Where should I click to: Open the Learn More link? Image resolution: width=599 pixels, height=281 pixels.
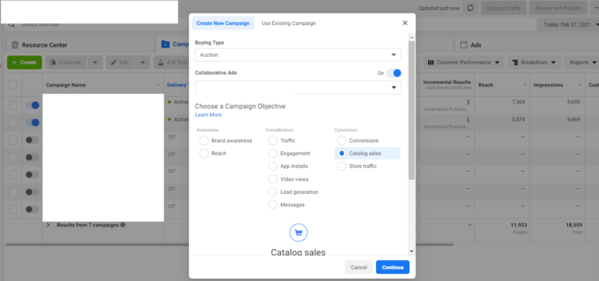click(x=208, y=114)
